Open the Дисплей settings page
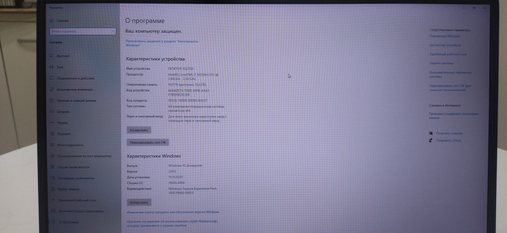The image size is (507, 233). coord(63,56)
